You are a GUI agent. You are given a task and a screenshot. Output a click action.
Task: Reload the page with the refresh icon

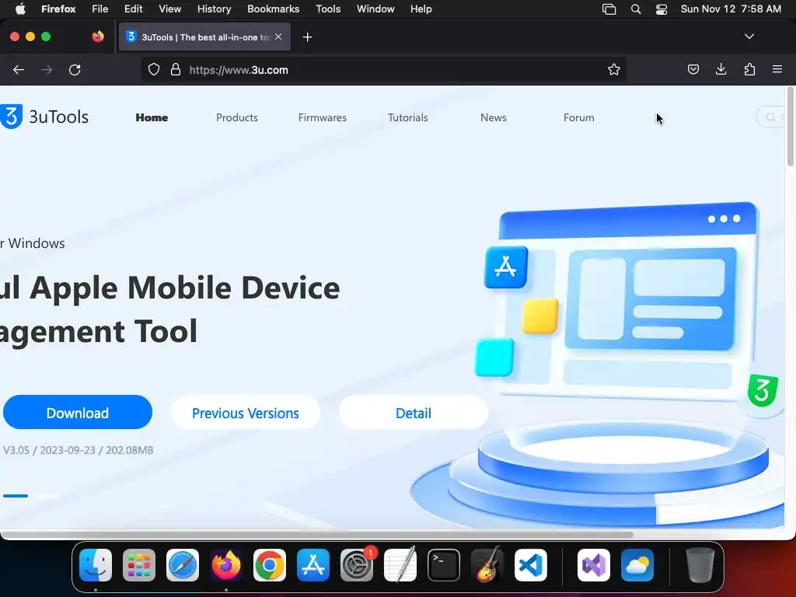point(75,69)
